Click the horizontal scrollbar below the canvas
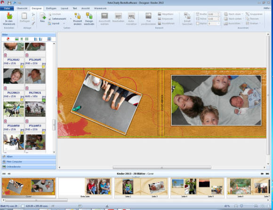This screenshot has width=273, height=210. click(162, 168)
